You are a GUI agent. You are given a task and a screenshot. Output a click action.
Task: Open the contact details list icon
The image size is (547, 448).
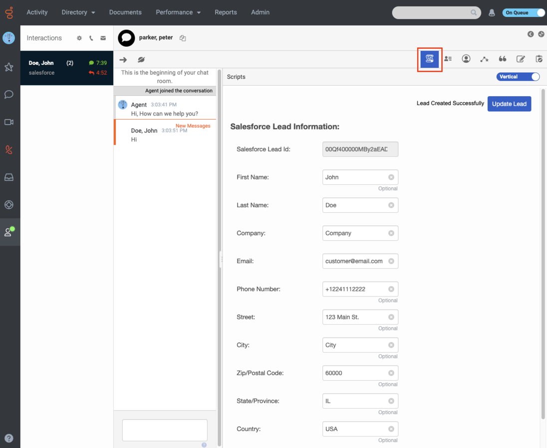tap(448, 59)
